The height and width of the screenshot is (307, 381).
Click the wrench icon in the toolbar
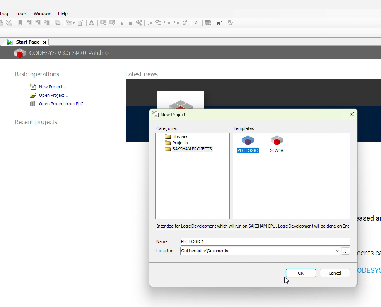(x=139, y=23)
